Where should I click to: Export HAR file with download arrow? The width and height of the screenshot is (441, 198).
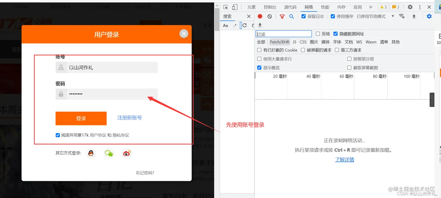click(260, 25)
